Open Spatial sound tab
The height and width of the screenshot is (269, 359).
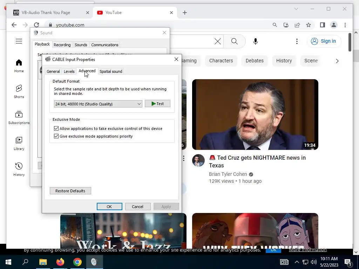(x=111, y=71)
